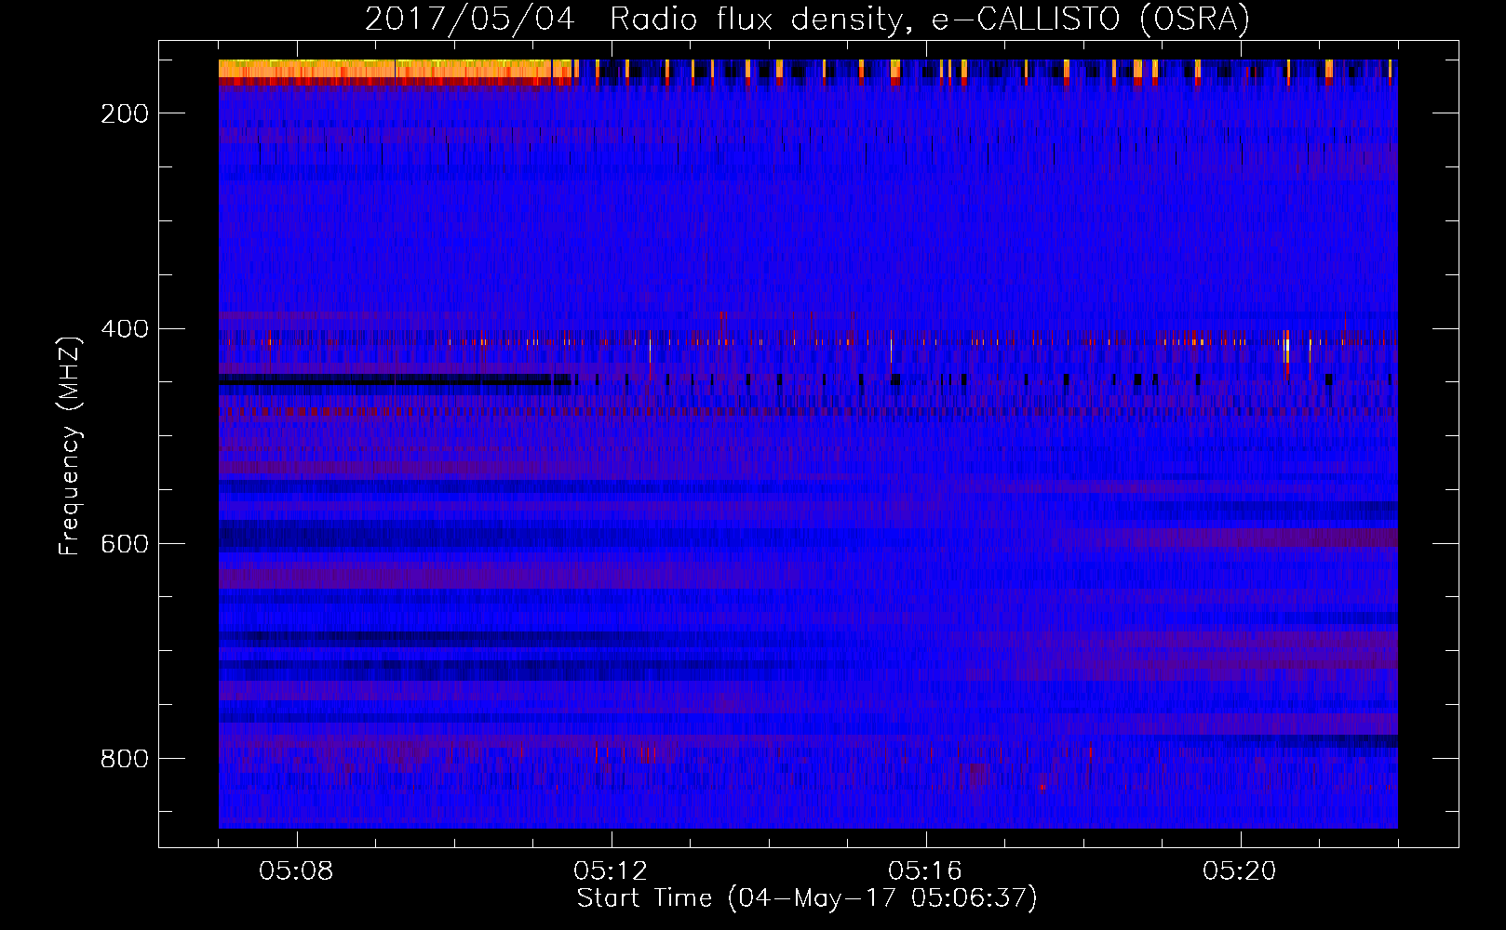Click the 05:12 time tick label
The height and width of the screenshot is (930, 1506).
[611, 871]
